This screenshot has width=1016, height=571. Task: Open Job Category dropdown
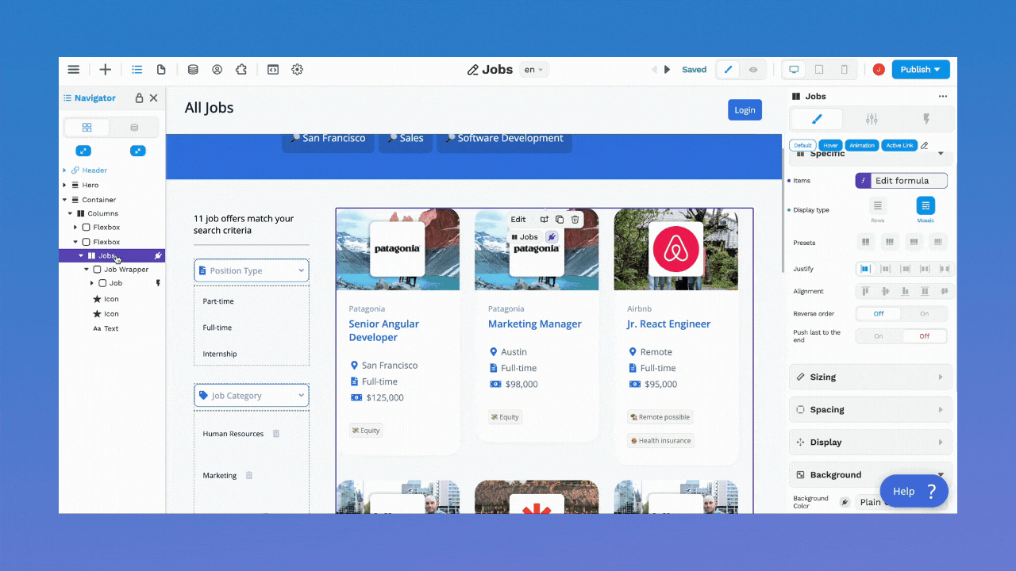[x=252, y=396]
